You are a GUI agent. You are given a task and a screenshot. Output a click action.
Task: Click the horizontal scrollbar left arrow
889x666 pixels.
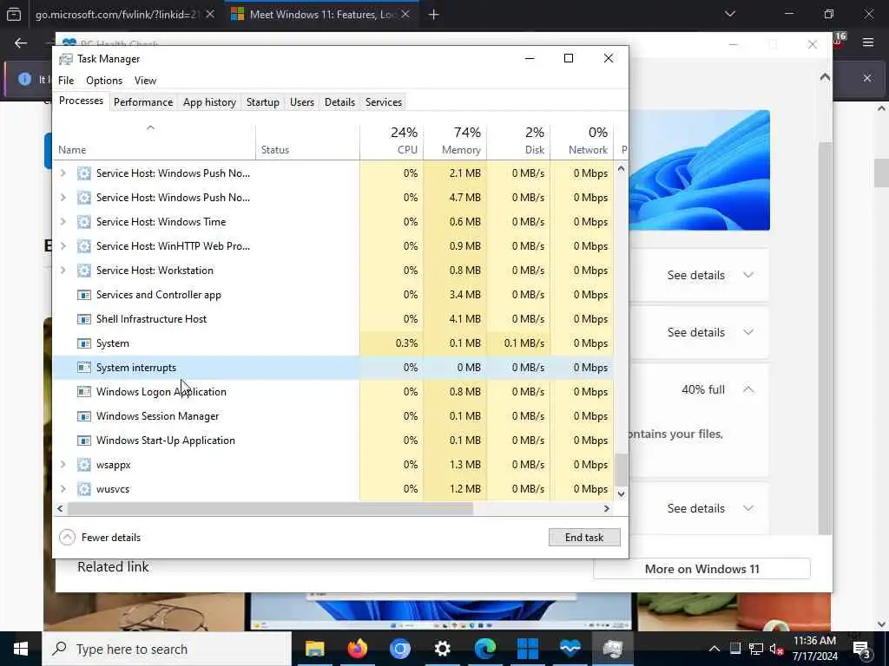point(60,508)
